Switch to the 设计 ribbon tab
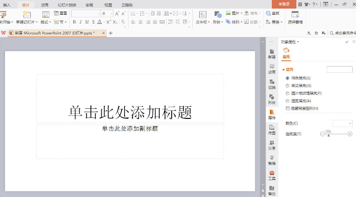 [25, 5]
